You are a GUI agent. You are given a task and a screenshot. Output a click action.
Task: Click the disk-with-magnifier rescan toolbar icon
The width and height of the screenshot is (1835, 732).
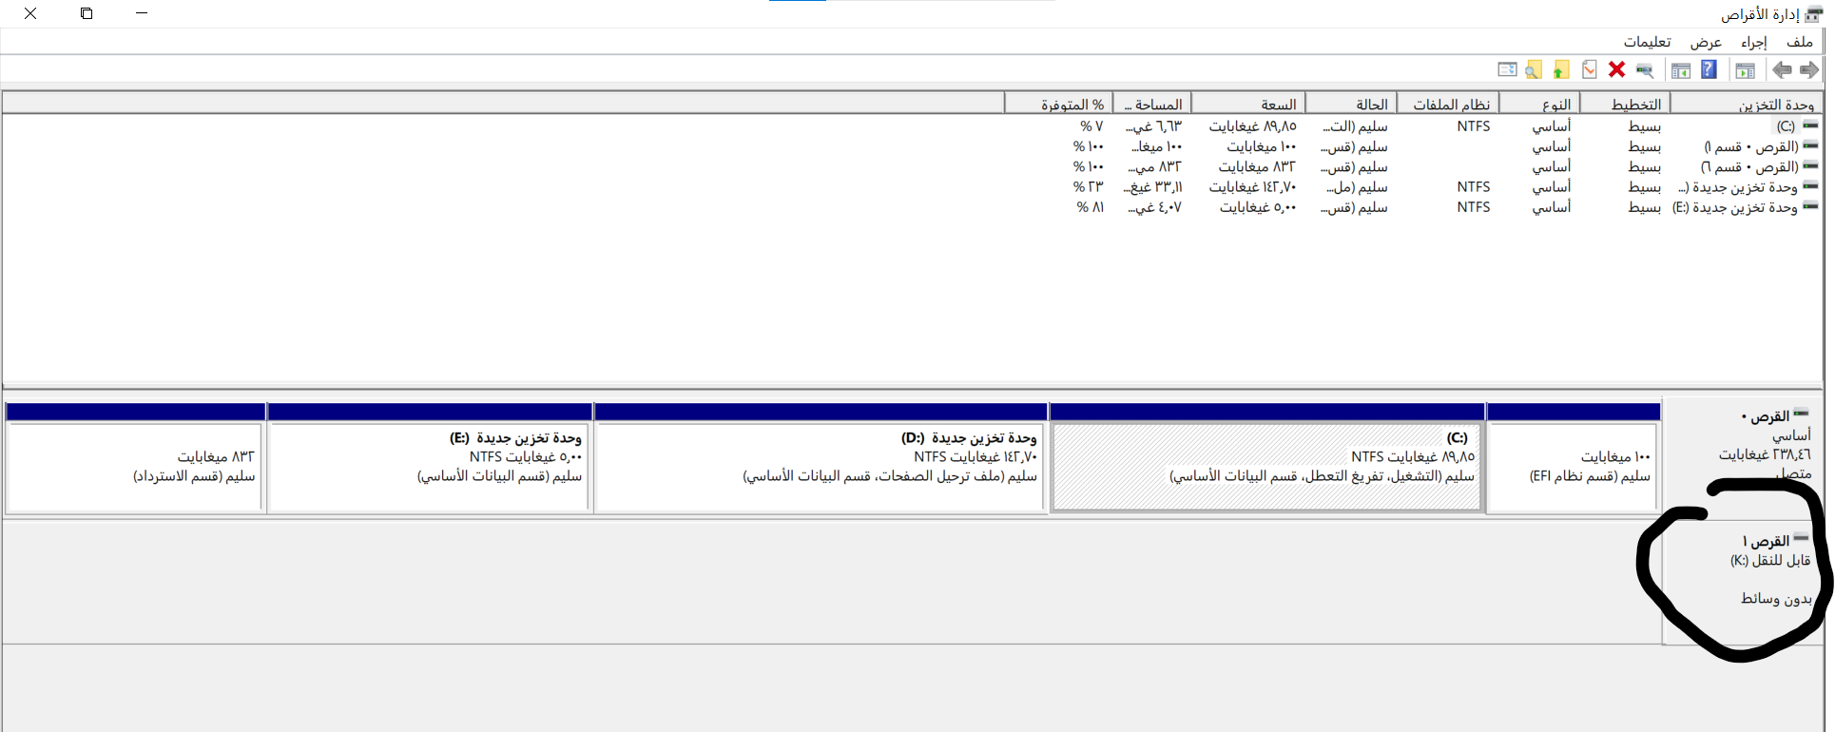point(1645,69)
